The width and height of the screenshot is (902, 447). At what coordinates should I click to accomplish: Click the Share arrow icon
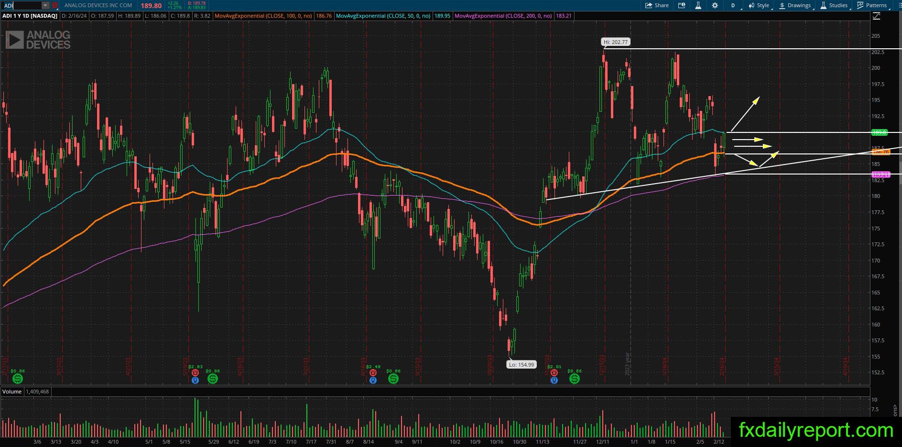coord(649,5)
